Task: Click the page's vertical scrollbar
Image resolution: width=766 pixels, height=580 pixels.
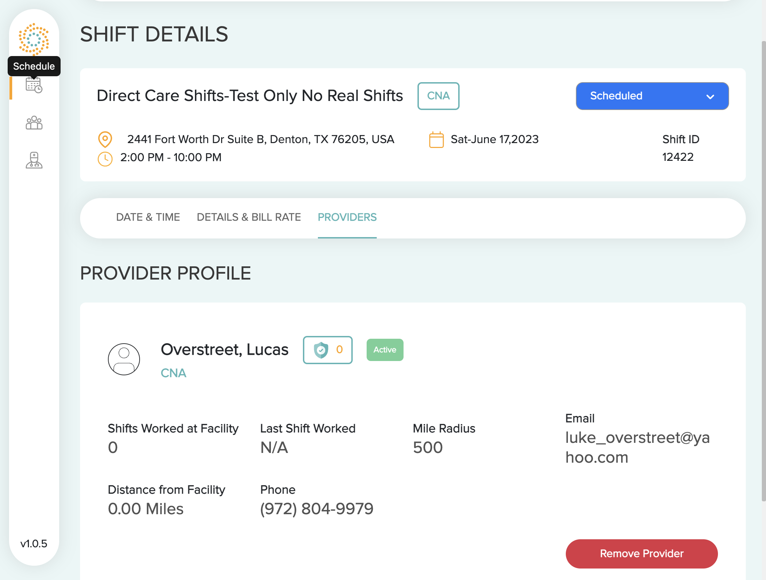Action: pos(764,272)
